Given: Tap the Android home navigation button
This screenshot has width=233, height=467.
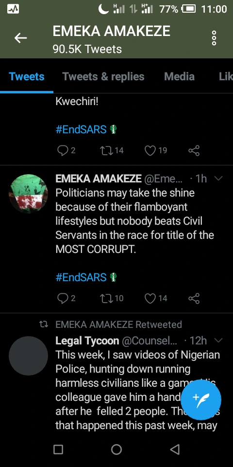Looking at the screenshot, I should pyautogui.click(x=116, y=449).
